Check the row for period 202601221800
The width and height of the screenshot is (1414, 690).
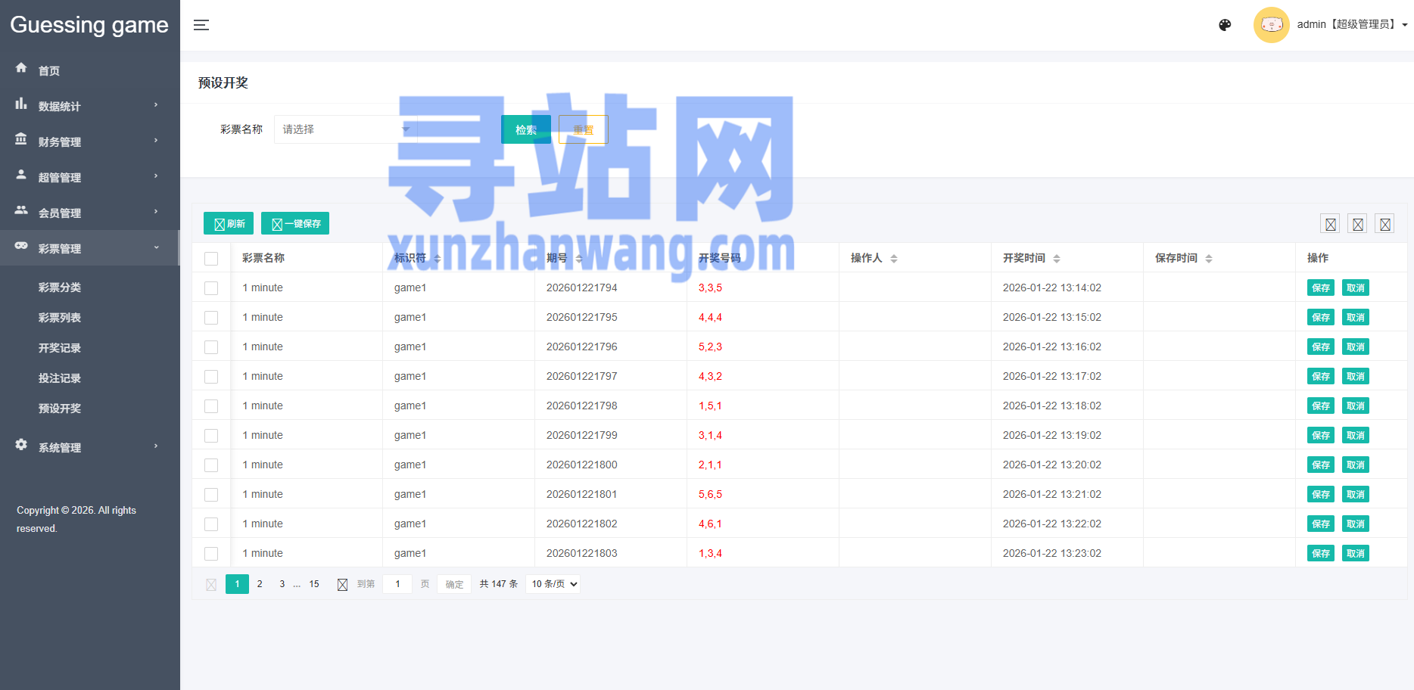[x=211, y=465]
